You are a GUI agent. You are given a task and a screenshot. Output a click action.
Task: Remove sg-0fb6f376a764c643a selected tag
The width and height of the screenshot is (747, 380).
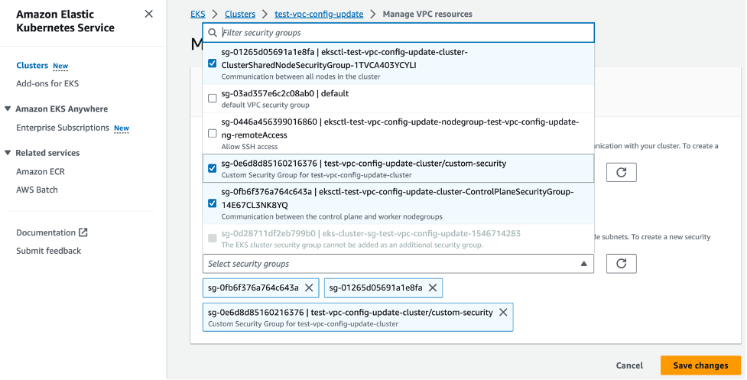coord(309,287)
